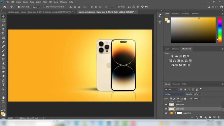224x126 pixels.
Task: Click the Home button in options bar
Action: (x=5, y=7)
